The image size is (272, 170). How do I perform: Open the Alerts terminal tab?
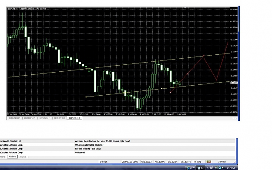click(3, 157)
